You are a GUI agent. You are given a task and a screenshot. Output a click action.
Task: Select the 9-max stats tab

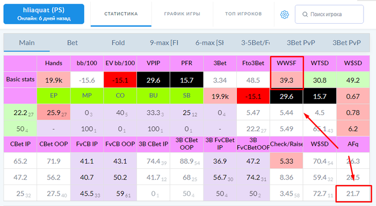[164, 42]
